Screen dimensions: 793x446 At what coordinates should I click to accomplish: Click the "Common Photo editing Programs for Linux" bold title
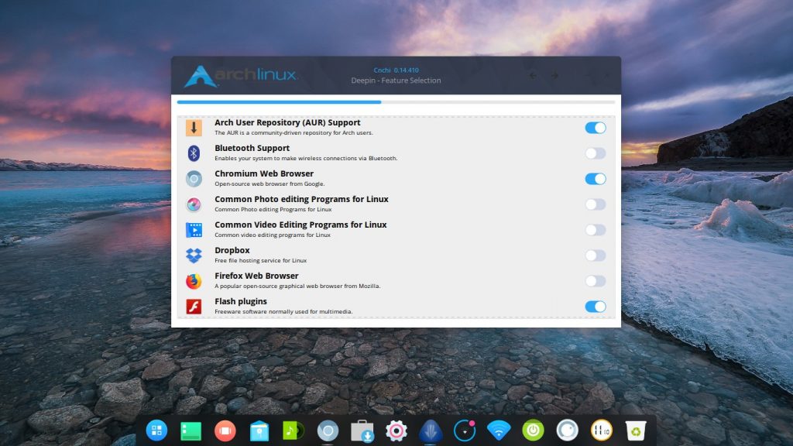[x=301, y=199]
